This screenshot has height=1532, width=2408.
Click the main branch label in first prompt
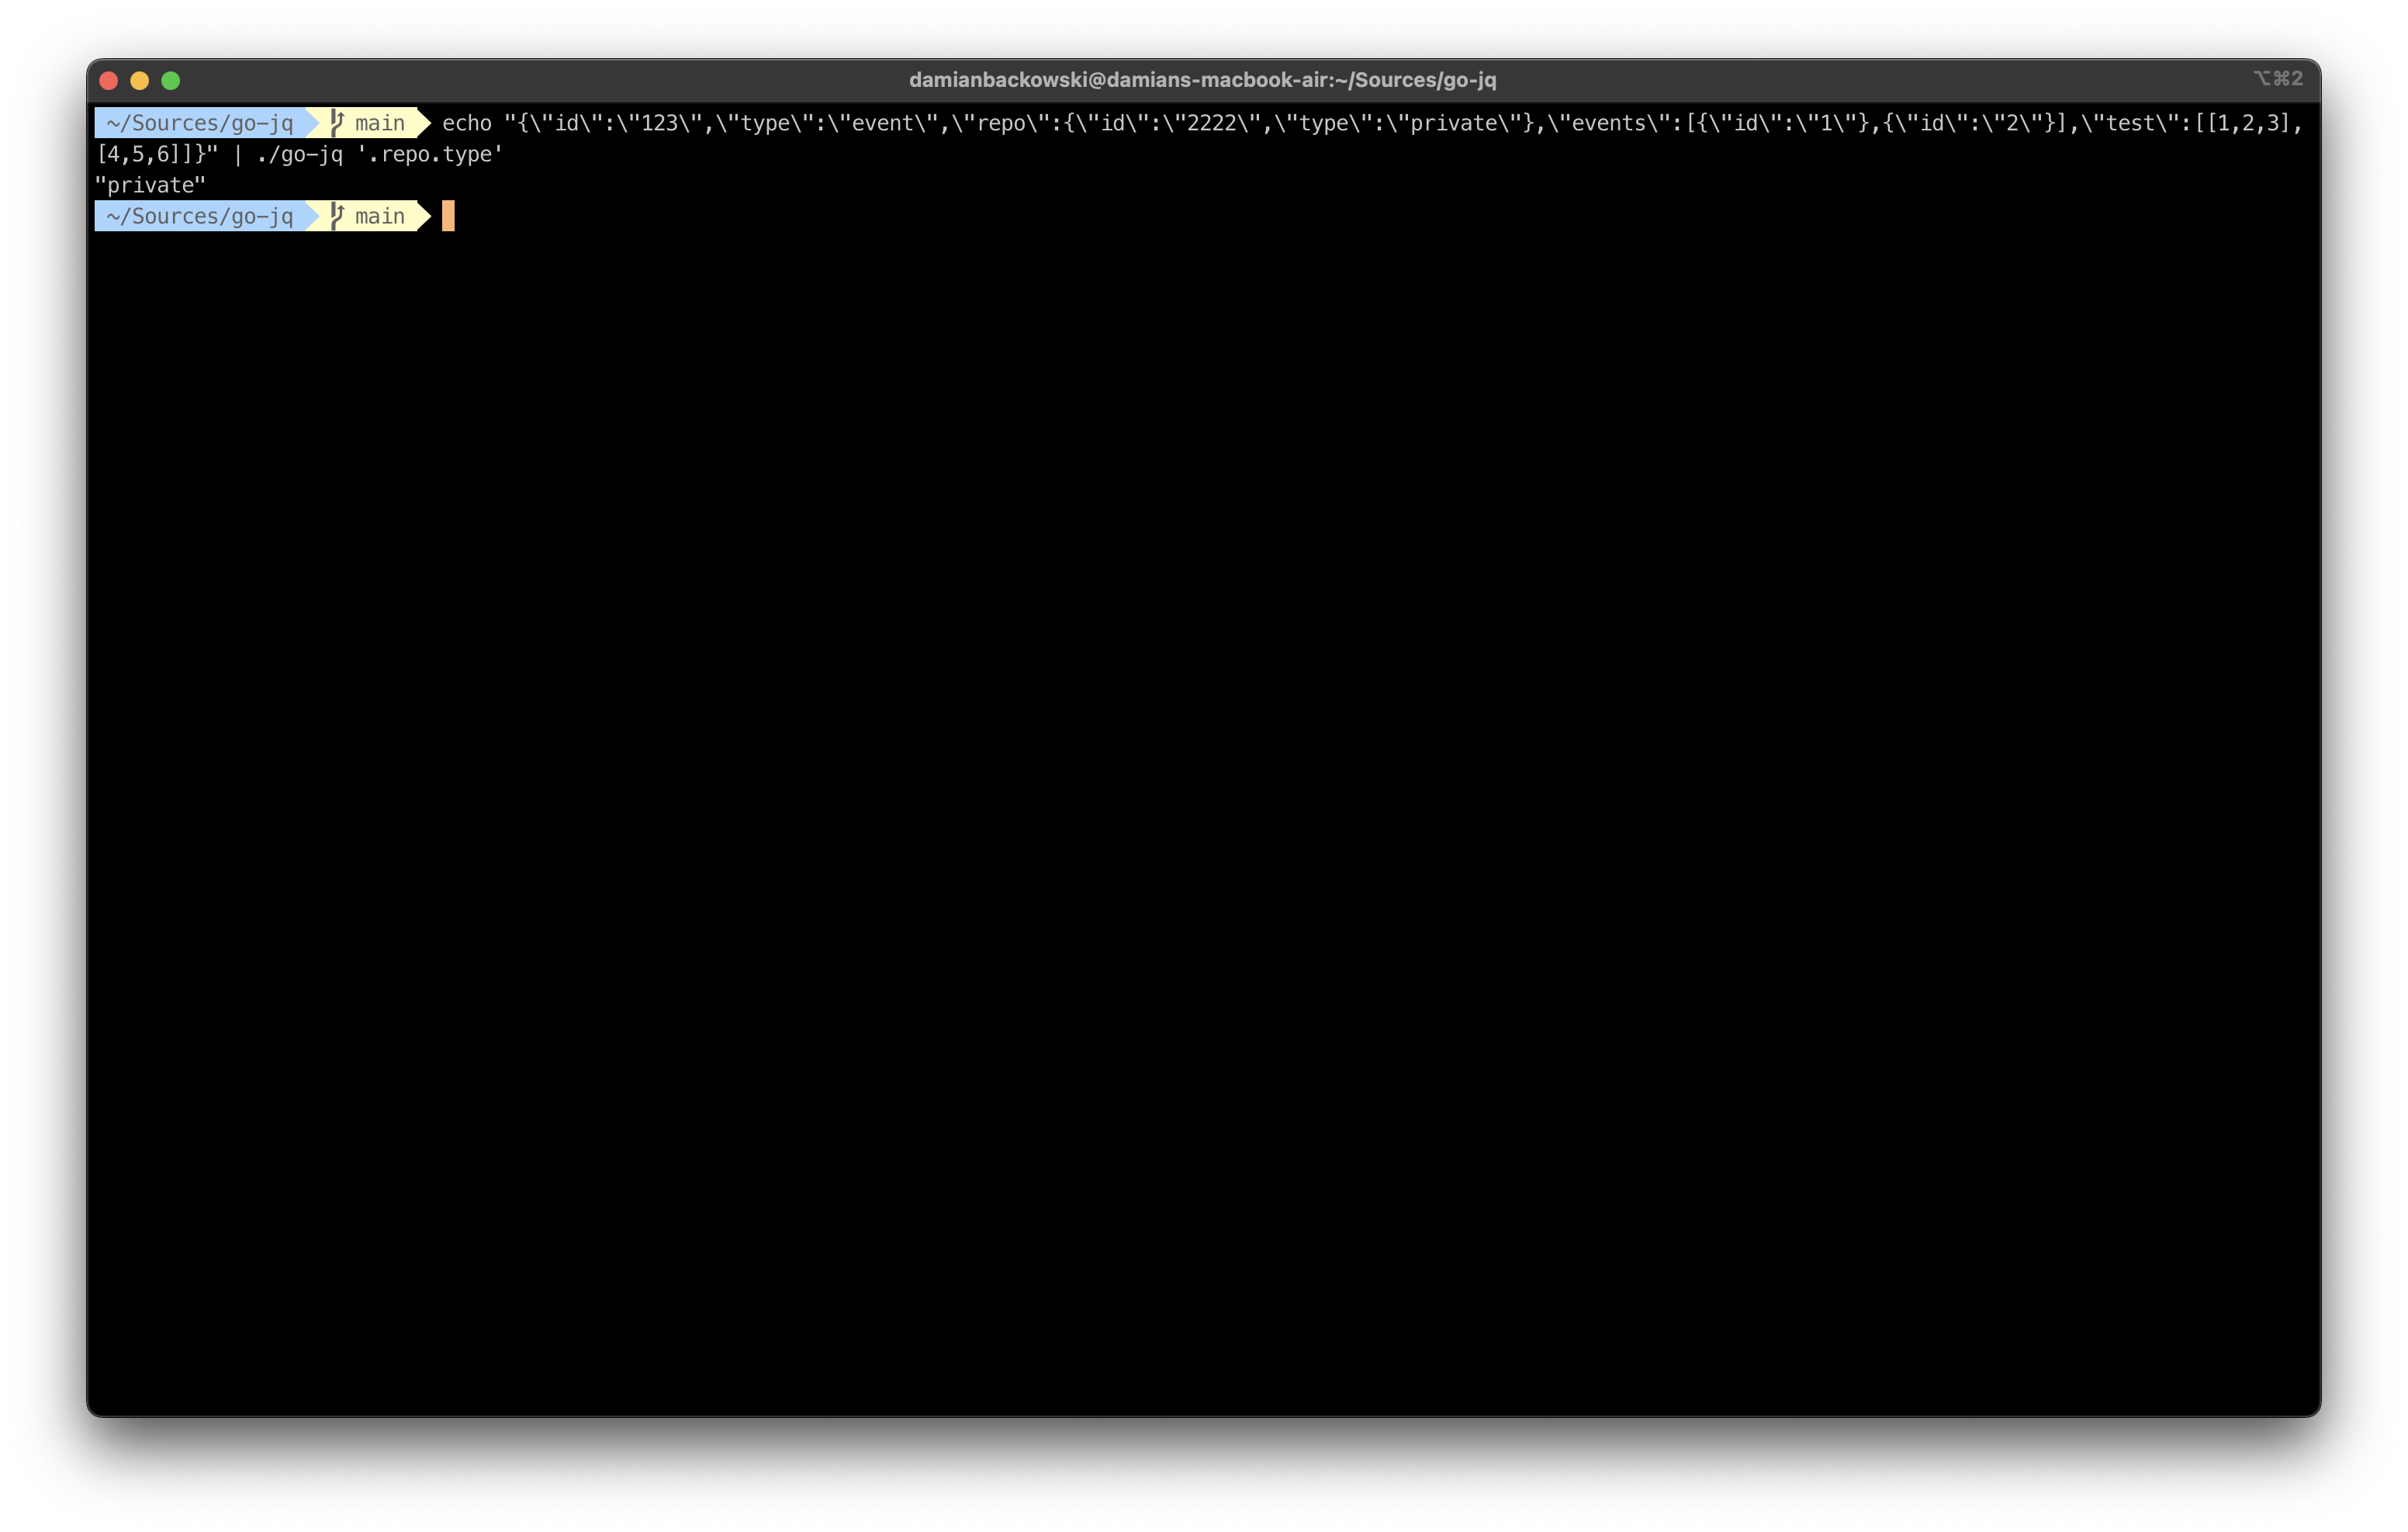point(380,123)
